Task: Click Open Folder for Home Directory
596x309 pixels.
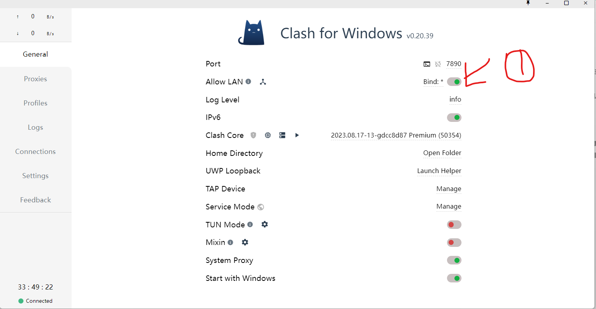Action: [442, 153]
